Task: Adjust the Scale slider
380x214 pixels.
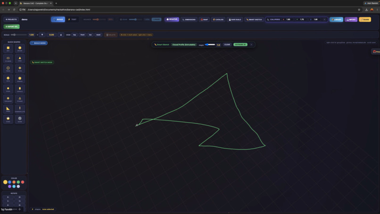Action: tap(18, 35)
